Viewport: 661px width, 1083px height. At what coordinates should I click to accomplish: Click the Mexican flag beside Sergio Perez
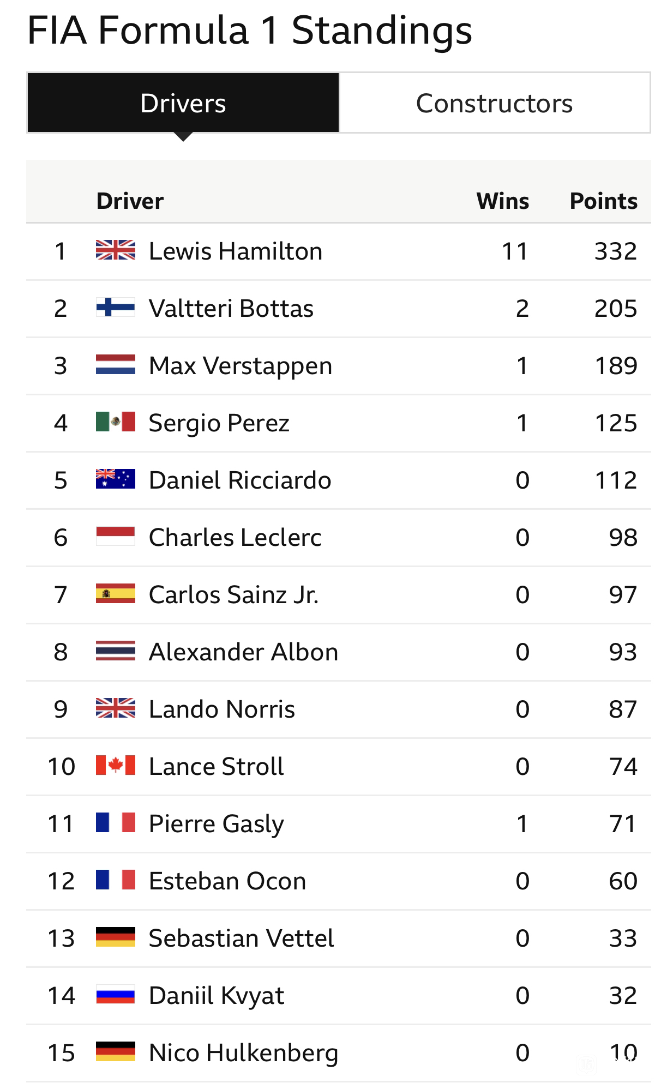[x=116, y=422]
